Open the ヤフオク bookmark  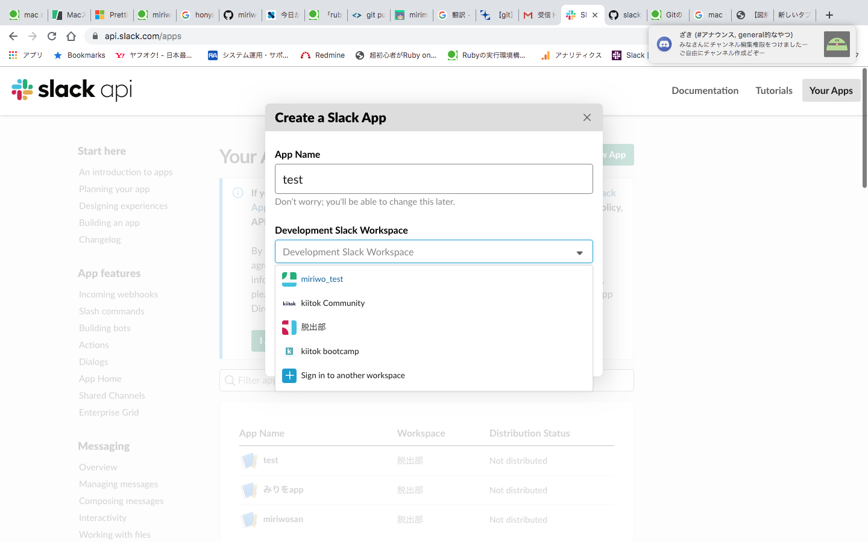(154, 55)
